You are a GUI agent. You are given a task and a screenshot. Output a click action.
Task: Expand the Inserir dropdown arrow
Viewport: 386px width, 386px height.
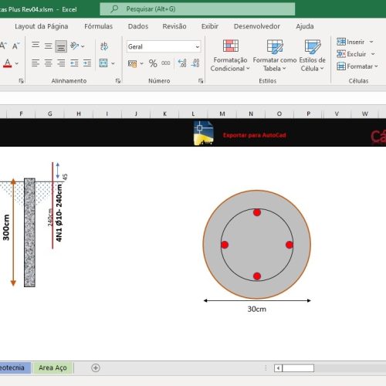(371, 42)
